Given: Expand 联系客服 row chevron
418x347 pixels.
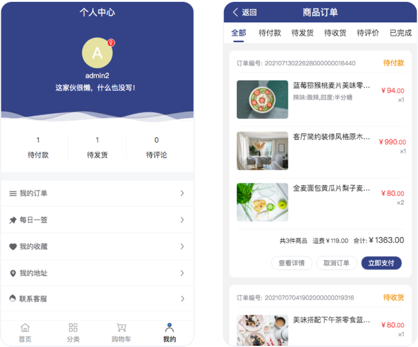Looking at the screenshot, I should point(183,298).
